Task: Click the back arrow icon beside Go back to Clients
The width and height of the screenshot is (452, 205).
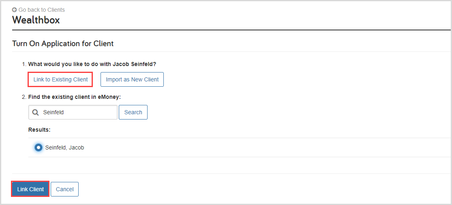Action: 15,10
